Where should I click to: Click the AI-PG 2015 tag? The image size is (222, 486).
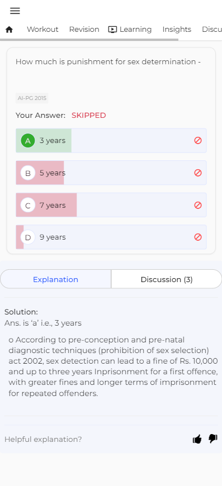[32, 98]
